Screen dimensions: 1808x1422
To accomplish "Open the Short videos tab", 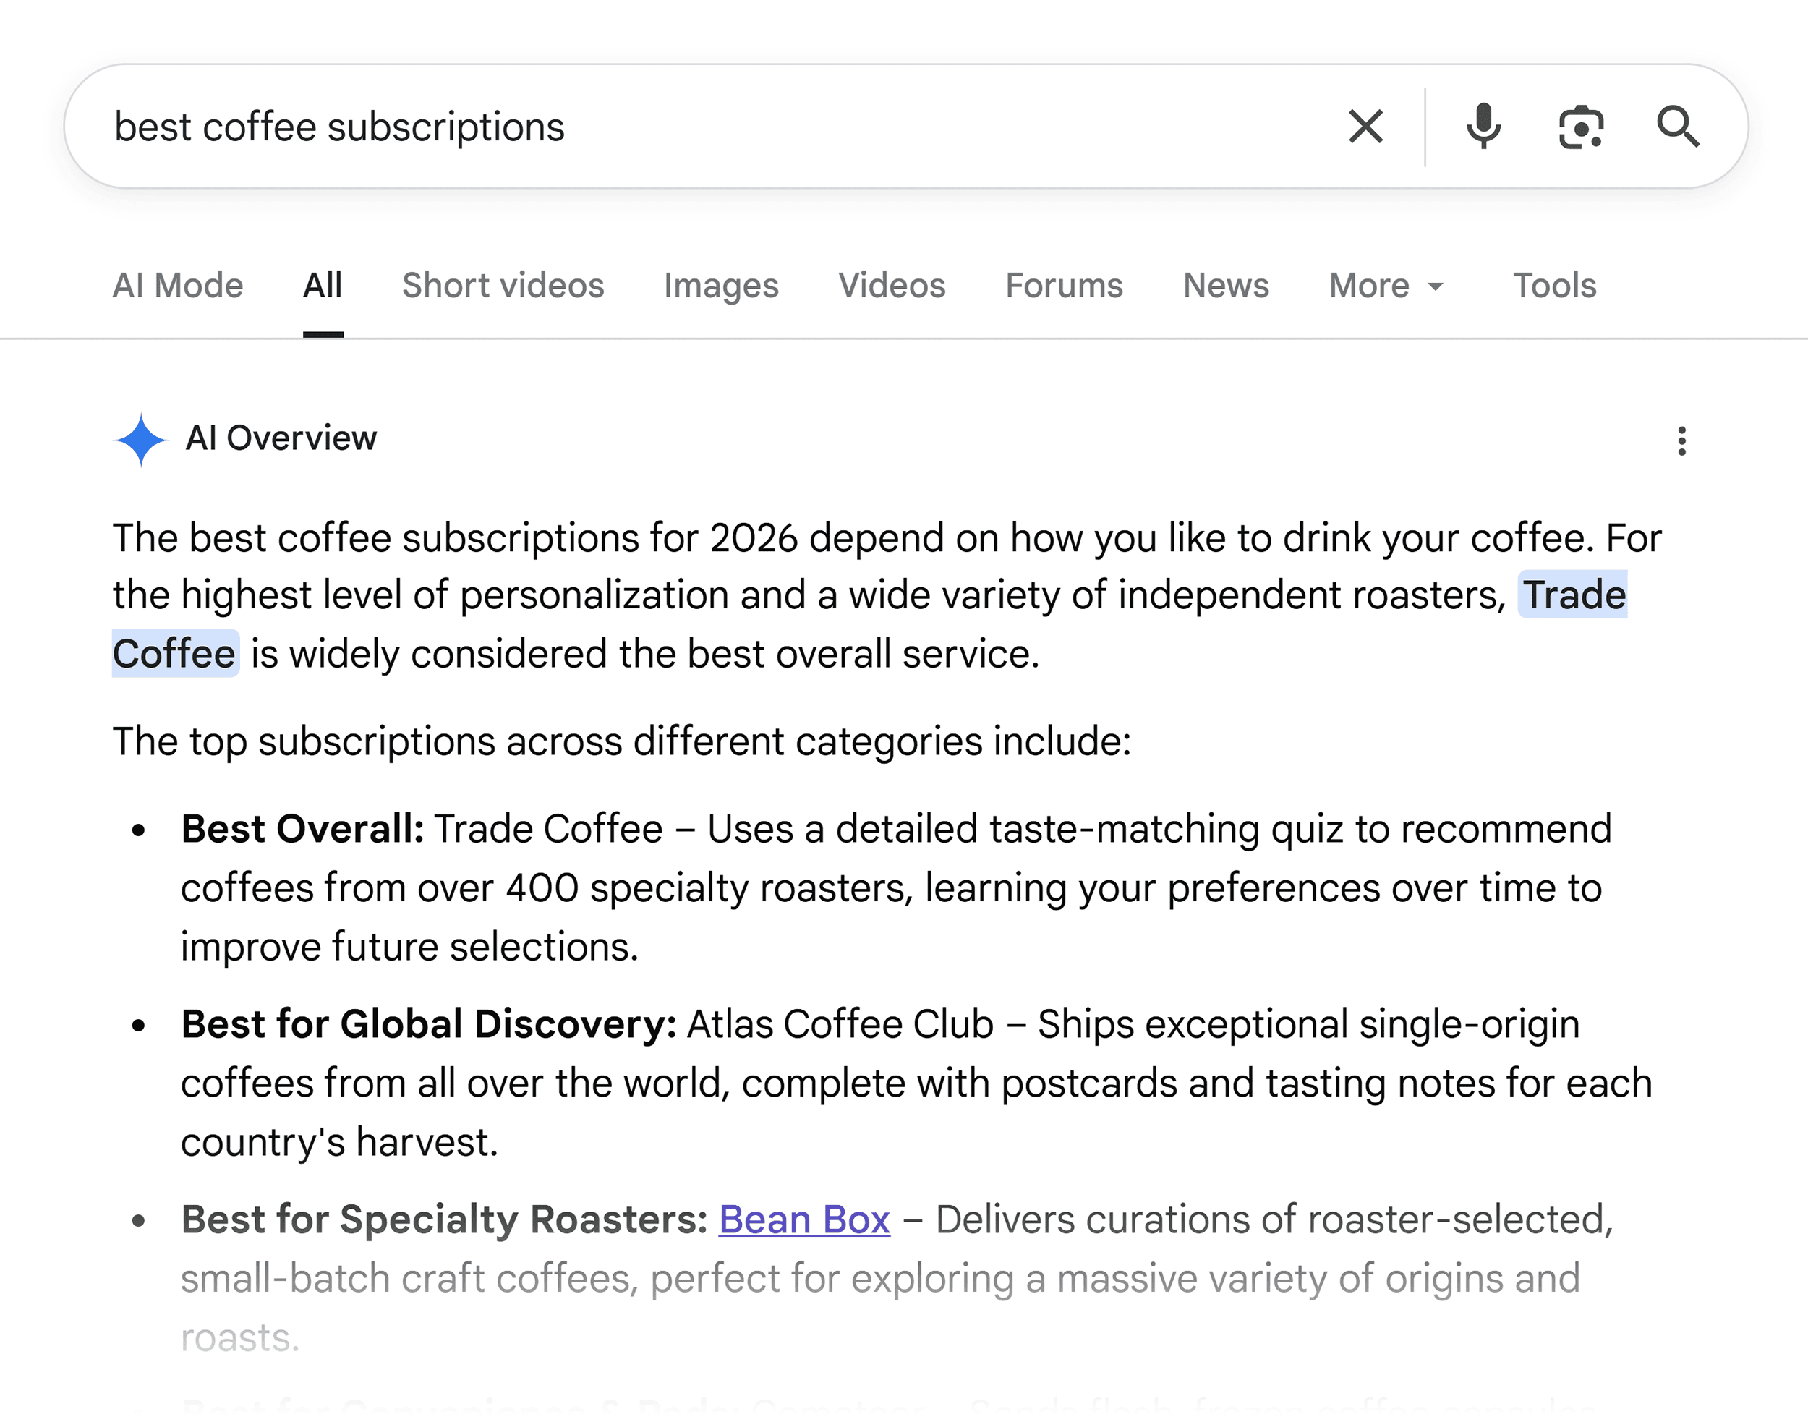I will [x=503, y=286].
